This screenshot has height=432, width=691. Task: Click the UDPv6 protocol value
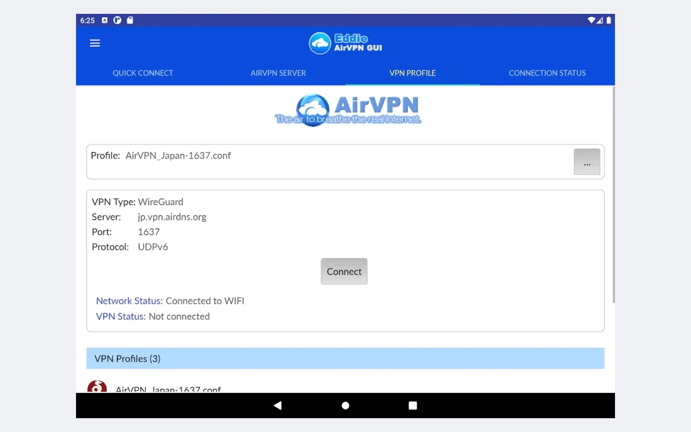(153, 247)
